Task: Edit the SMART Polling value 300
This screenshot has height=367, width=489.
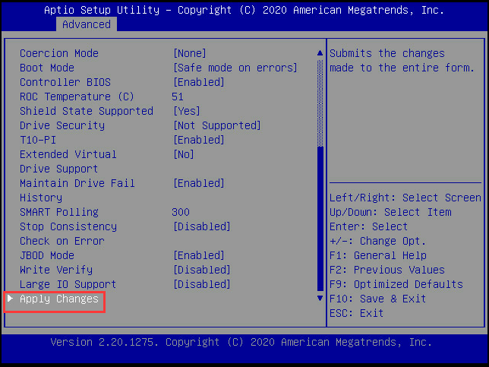Action: coord(181,212)
